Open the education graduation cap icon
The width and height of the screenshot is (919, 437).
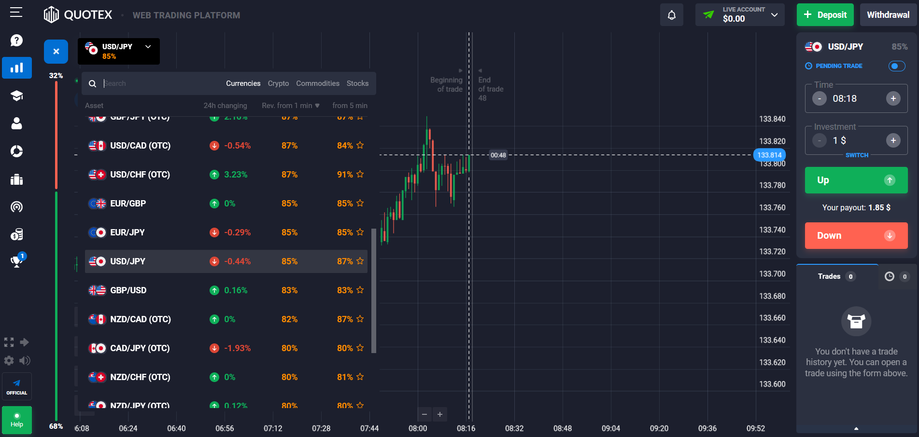coord(17,96)
